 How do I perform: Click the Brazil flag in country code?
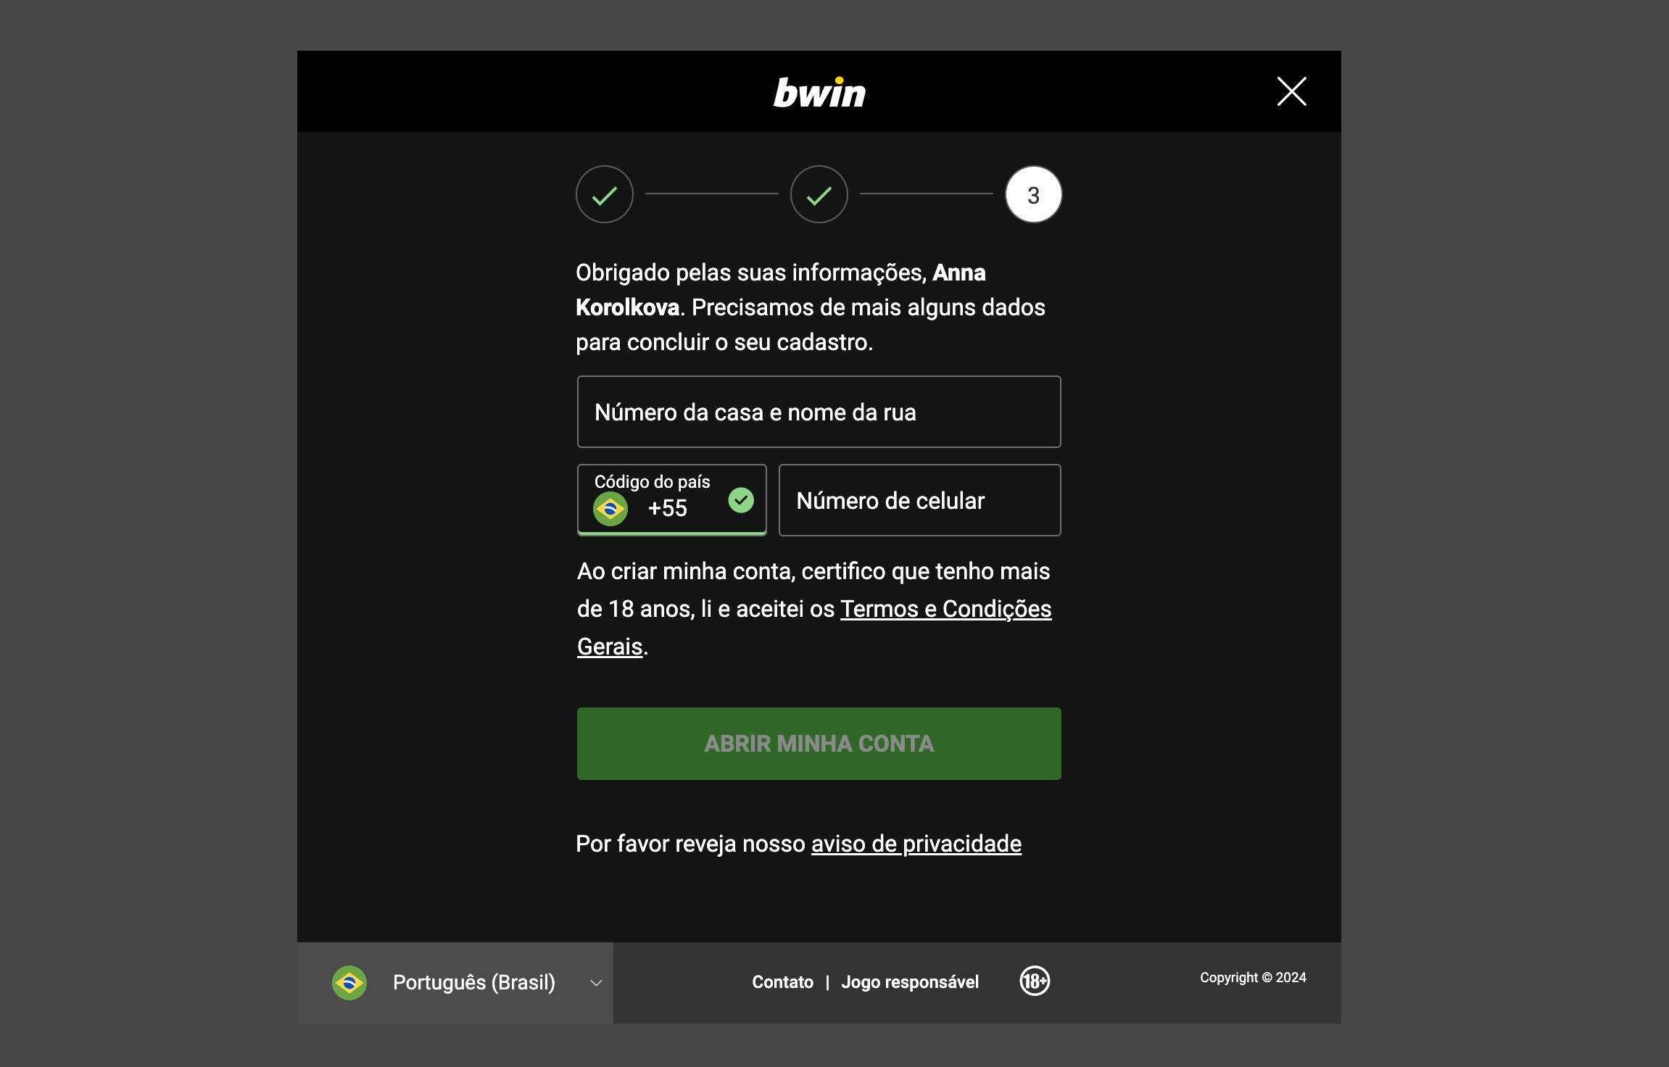coord(610,509)
